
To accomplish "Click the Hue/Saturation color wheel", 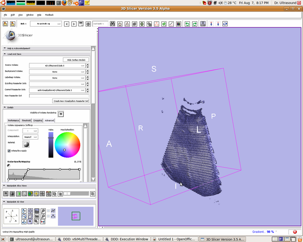I will (67, 144).
